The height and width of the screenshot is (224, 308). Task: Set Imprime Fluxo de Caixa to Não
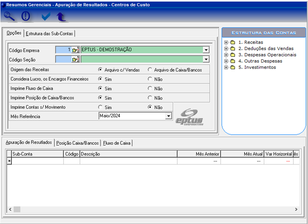(150, 88)
